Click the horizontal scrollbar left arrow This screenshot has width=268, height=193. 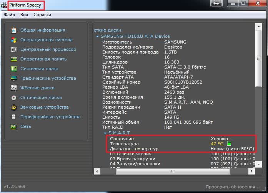pyautogui.click(x=97, y=171)
